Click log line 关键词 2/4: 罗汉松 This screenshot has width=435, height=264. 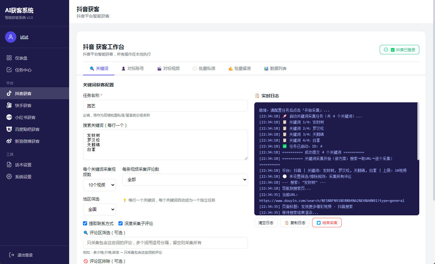[291, 128]
